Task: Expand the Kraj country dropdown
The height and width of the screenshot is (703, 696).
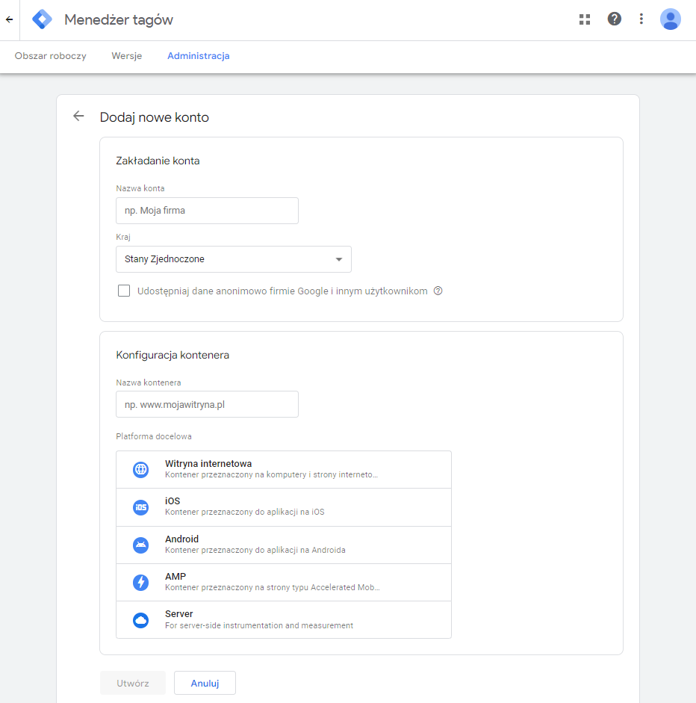Action: coord(234,259)
